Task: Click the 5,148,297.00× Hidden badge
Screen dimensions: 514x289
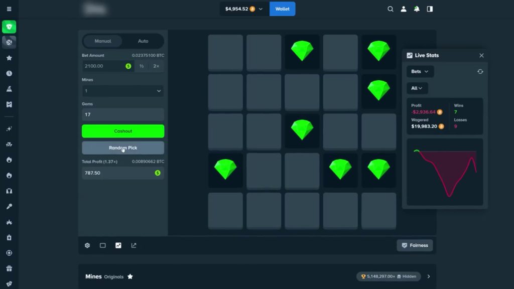Action: tap(389, 276)
